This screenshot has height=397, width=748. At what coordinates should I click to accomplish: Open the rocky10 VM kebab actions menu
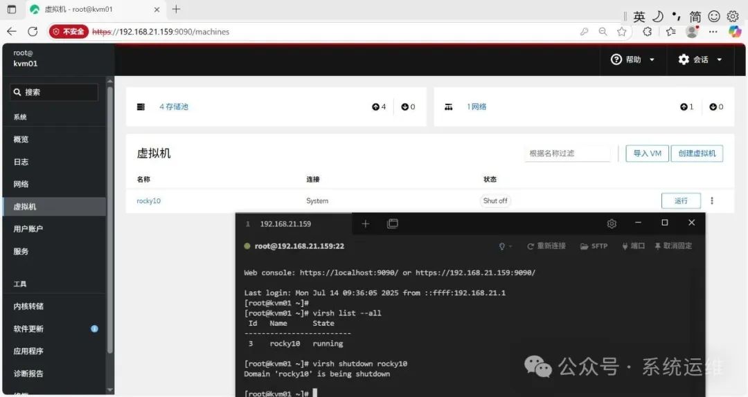pyautogui.click(x=712, y=201)
